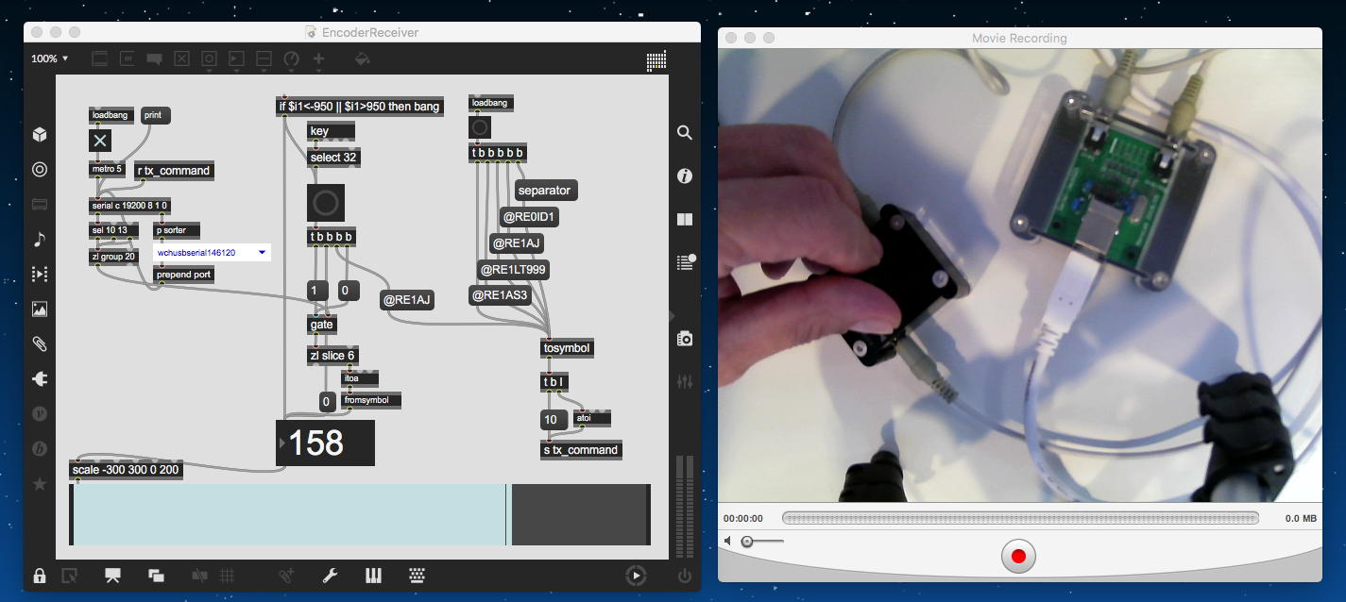Click the Movie Recording camera preview
This screenshot has height=602, width=1346.
click(x=1020, y=275)
